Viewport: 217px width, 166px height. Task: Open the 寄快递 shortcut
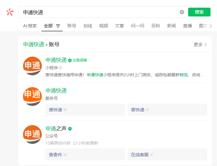(x=138, y=110)
